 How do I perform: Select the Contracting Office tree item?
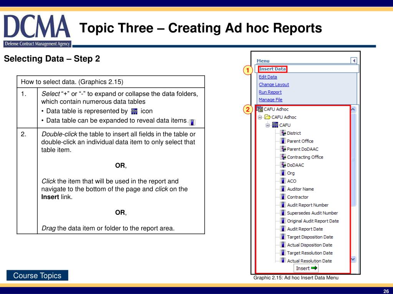click(305, 157)
